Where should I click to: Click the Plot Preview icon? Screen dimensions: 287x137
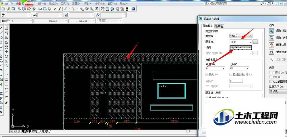(x=24, y=9)
